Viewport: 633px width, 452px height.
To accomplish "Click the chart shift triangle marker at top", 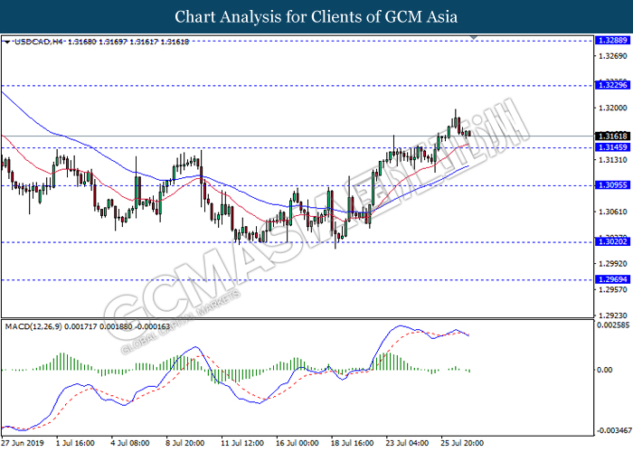I will click(473, 39).
